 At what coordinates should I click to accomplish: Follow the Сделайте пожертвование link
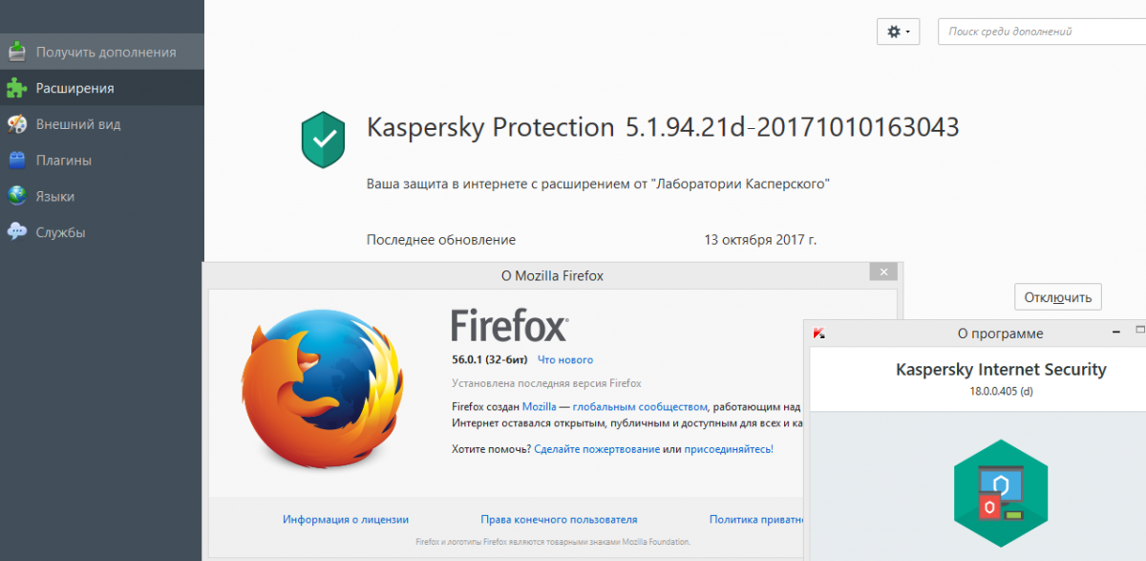click(x=596, y=448)
